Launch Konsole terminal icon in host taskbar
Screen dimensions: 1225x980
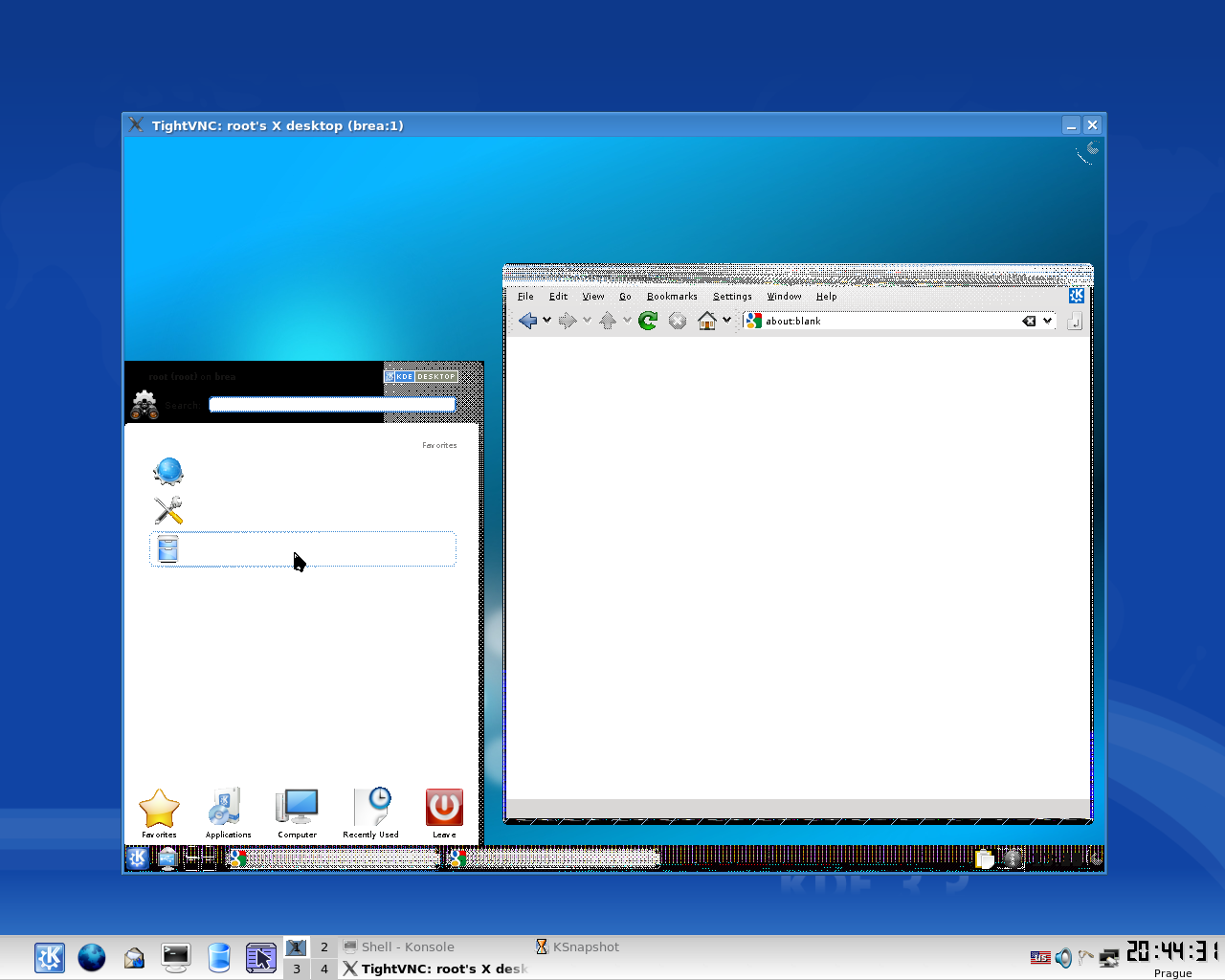coord(176,957)
